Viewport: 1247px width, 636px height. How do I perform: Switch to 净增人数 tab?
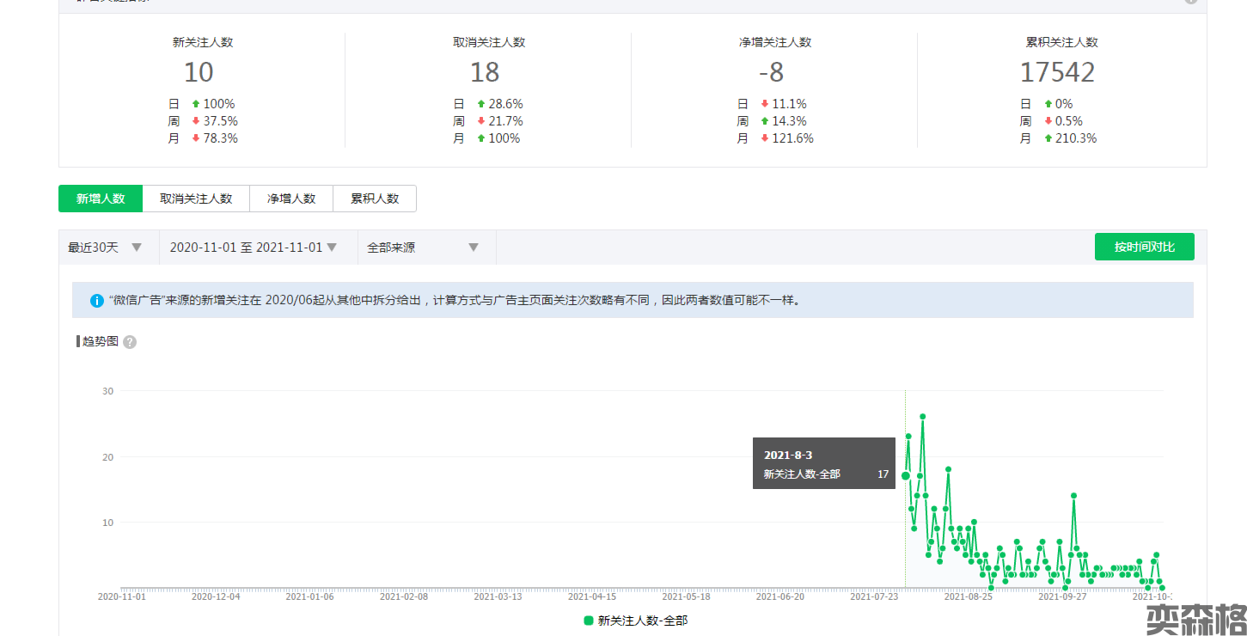click(291, 199)
